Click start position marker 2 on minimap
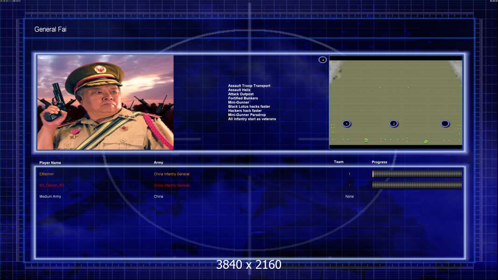Viewport: 498px width, 280px height. [393, 124]
